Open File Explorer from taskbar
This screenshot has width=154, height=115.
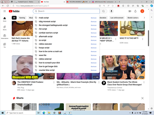(49, 113)
